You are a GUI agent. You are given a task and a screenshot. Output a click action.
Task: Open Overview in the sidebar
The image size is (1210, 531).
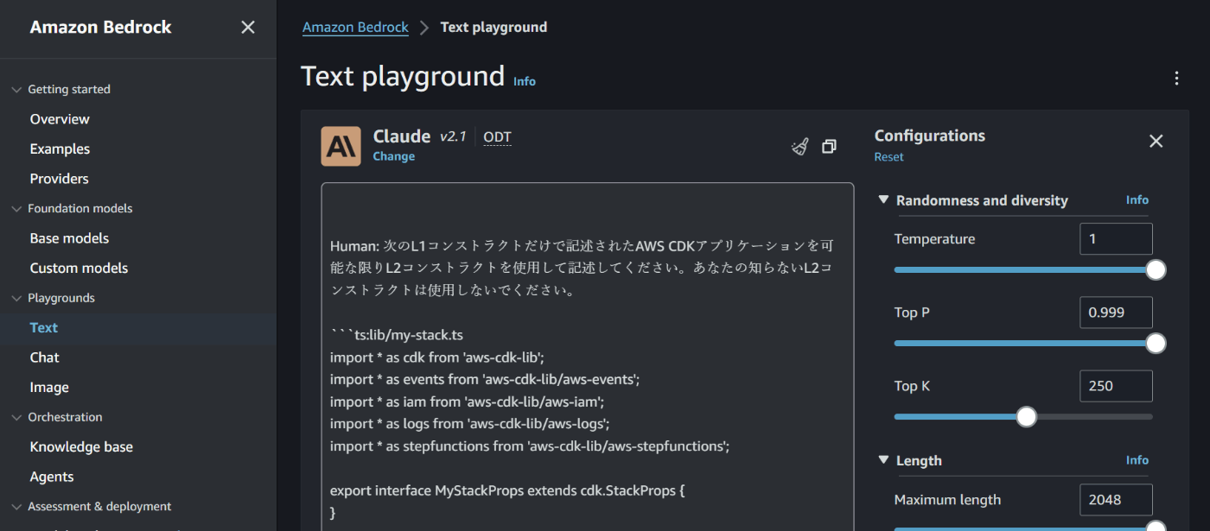coord(60,119)
